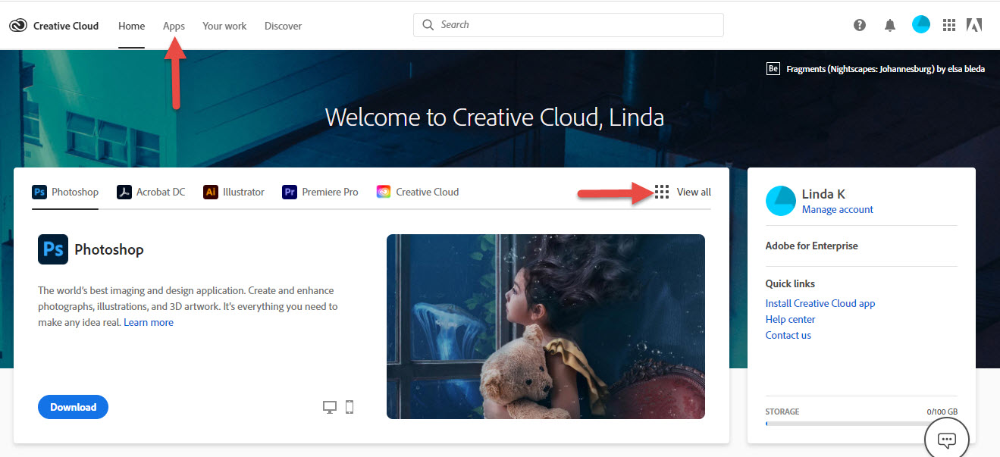
Task: Click the Photoshop Ps tab icon
Action: point(39,192)
